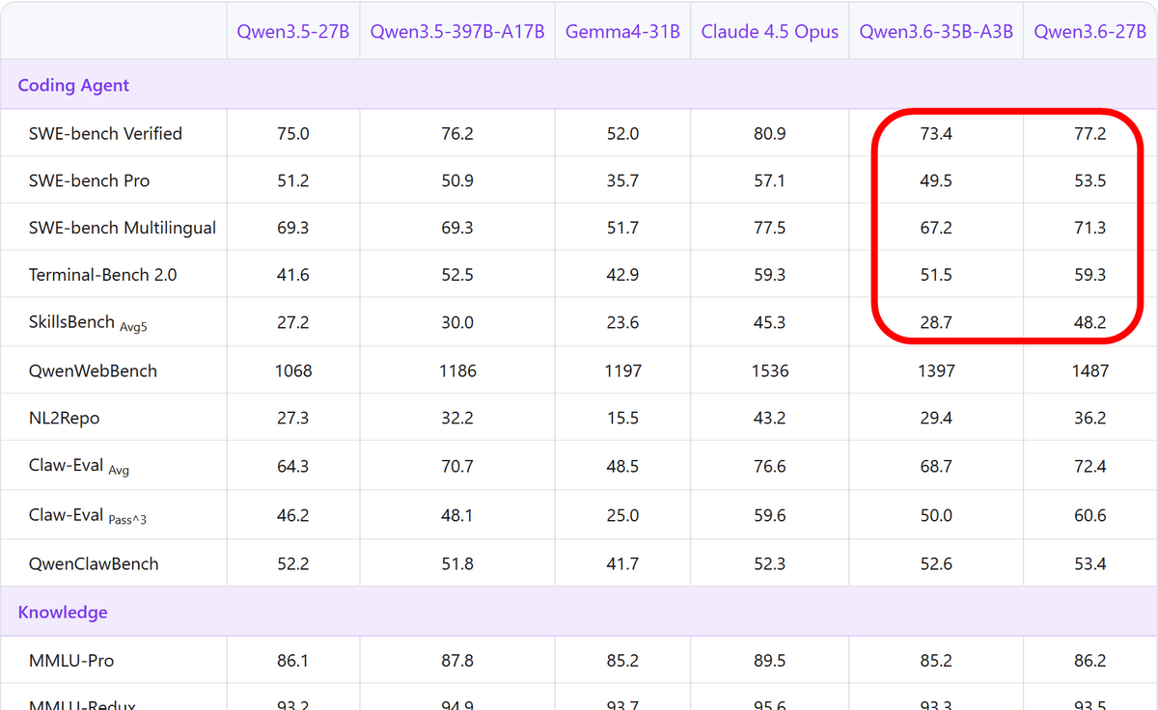1158x710 pixels.
Task: Click the Terminal-Bench 2.0 row label
Action: pos(102,276)
